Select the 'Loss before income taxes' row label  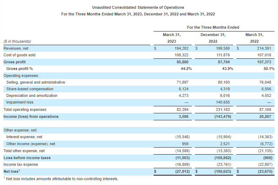(x=27, y=157)
